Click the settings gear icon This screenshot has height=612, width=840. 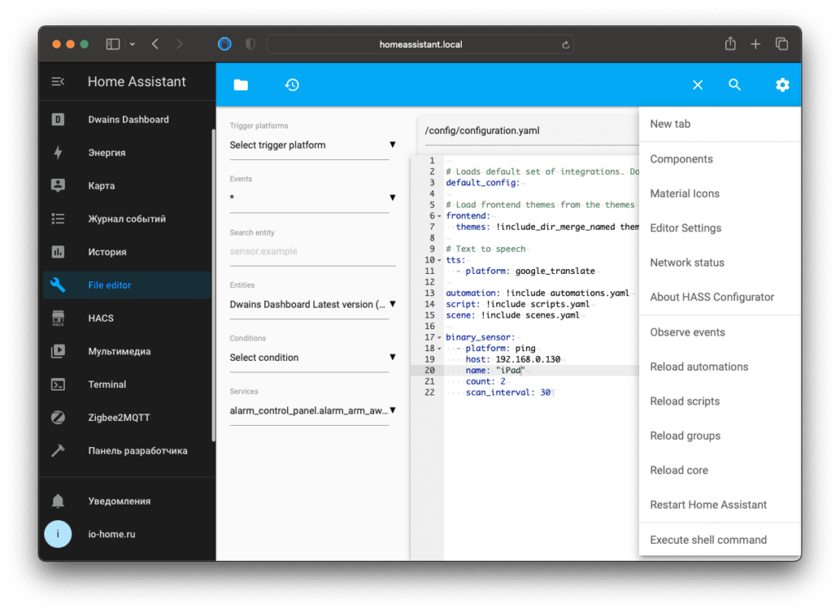782,84
